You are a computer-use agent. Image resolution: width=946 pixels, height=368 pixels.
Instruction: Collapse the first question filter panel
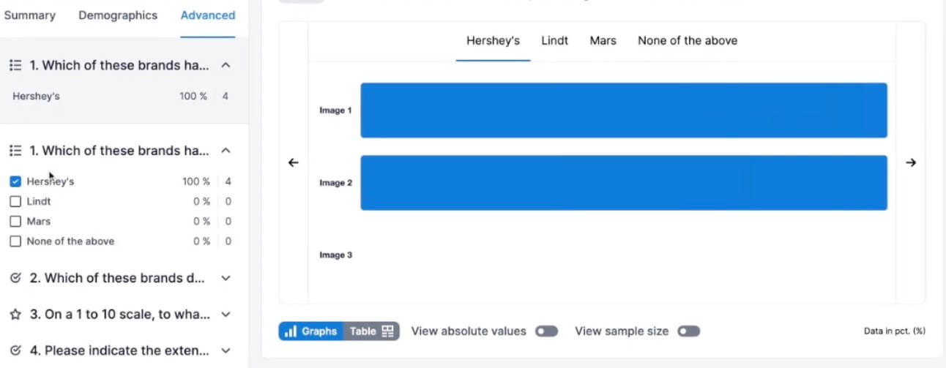click(x=226, y=65)
